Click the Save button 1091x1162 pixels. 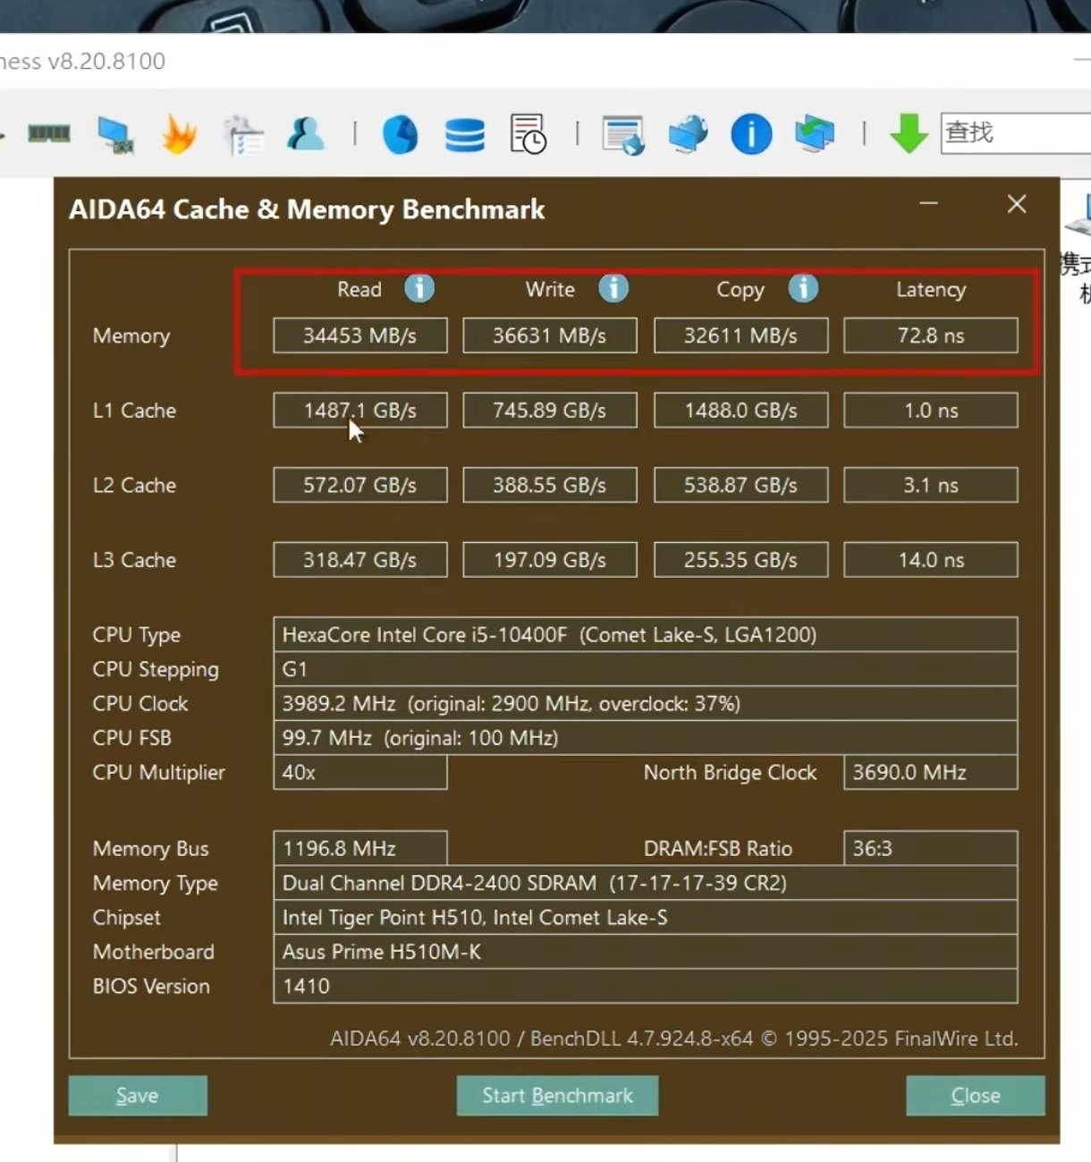[138, 1096]
